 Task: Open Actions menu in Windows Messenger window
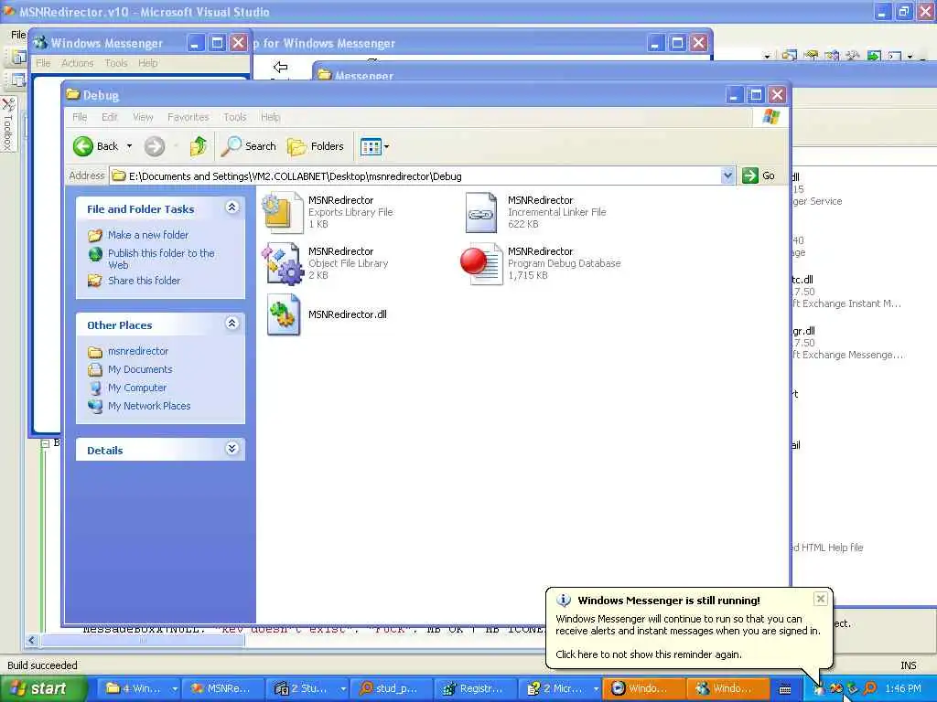click(77, 63)
